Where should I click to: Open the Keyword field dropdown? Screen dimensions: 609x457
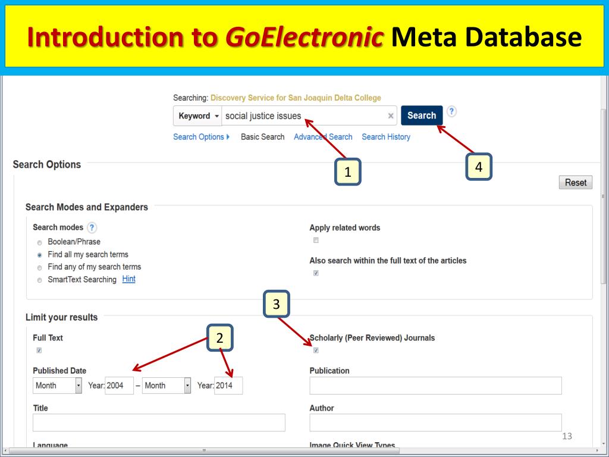197,116
